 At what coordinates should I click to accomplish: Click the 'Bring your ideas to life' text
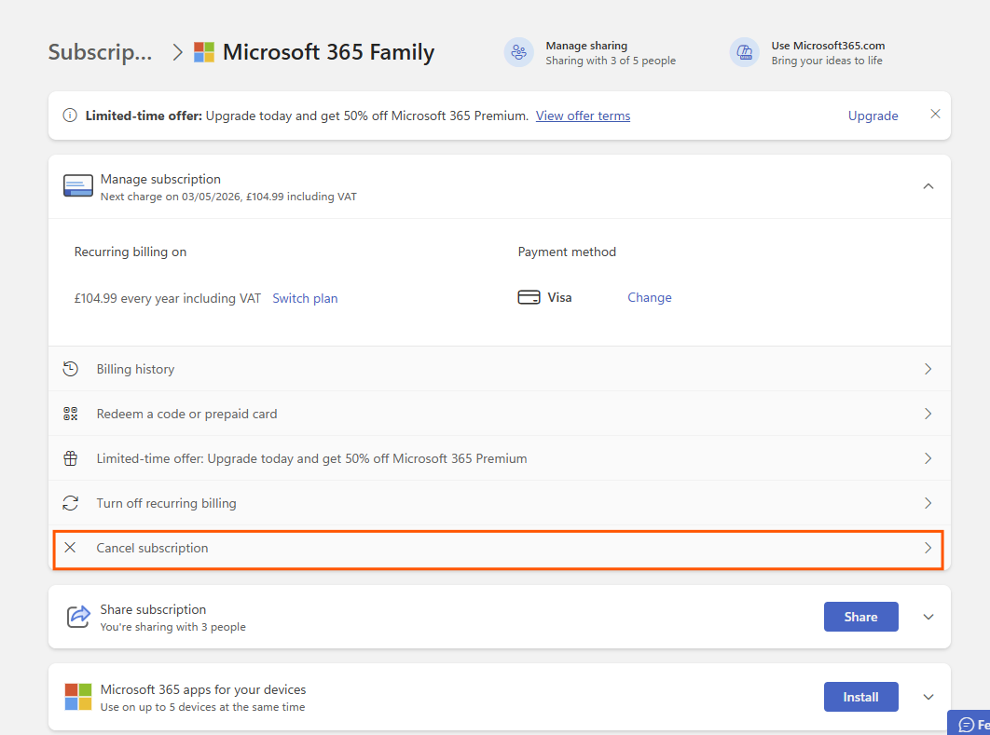coord(827,61)
